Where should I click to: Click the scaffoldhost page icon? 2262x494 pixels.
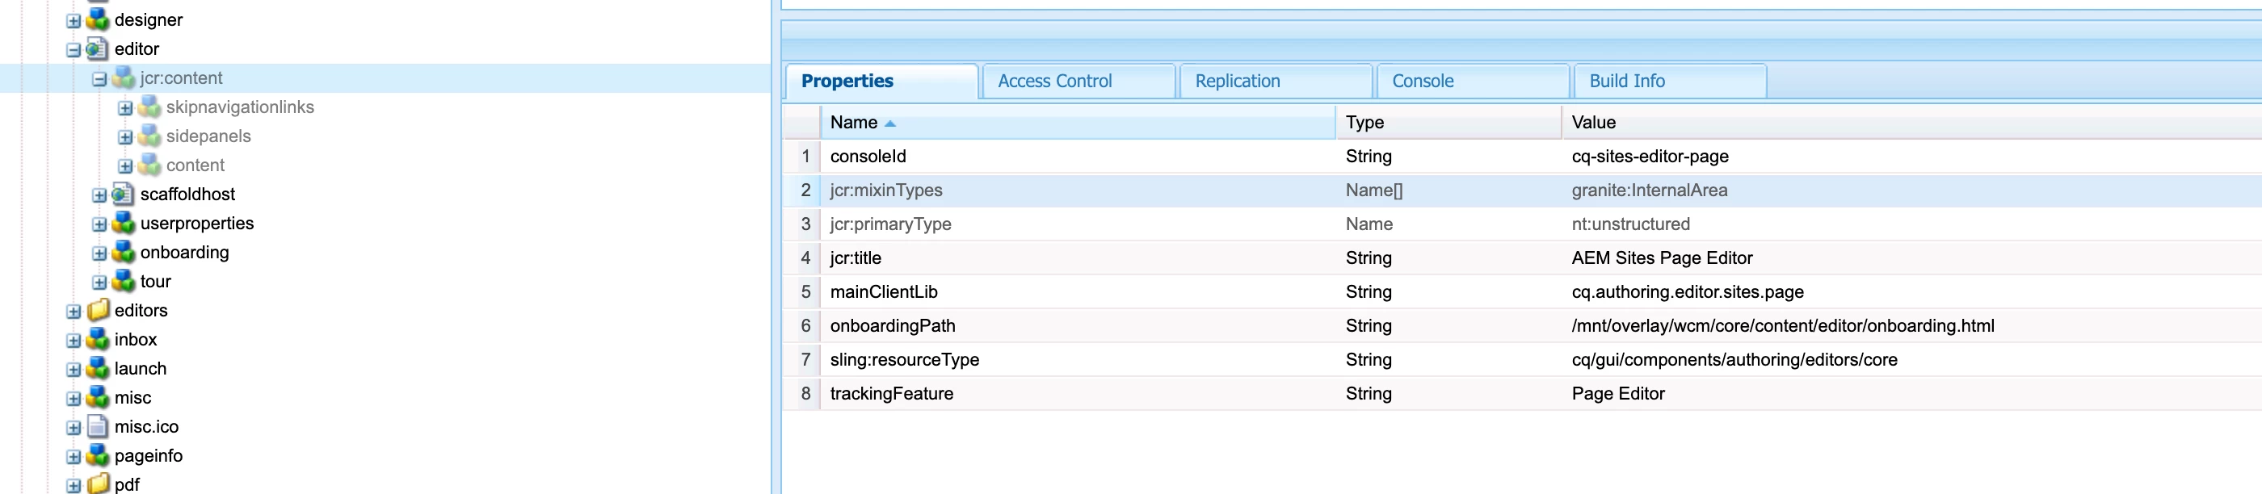point(123,194)
